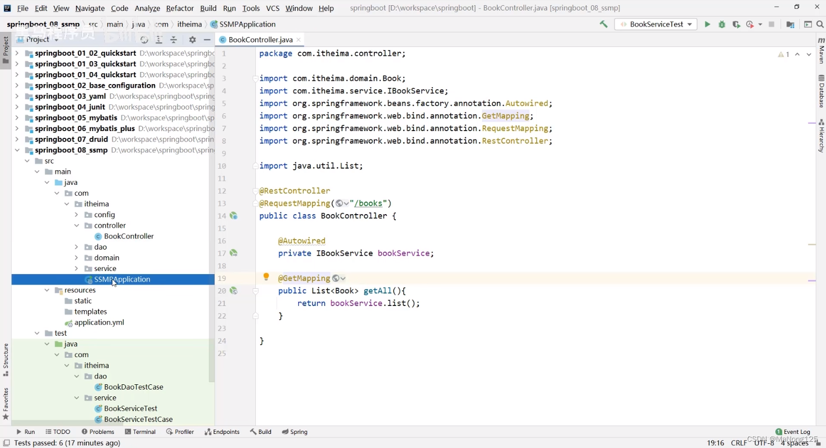The height and width of the screenshot is (448, 826).
Task: Start debugging with the bug icon
Action: click(x=722, y=24)
